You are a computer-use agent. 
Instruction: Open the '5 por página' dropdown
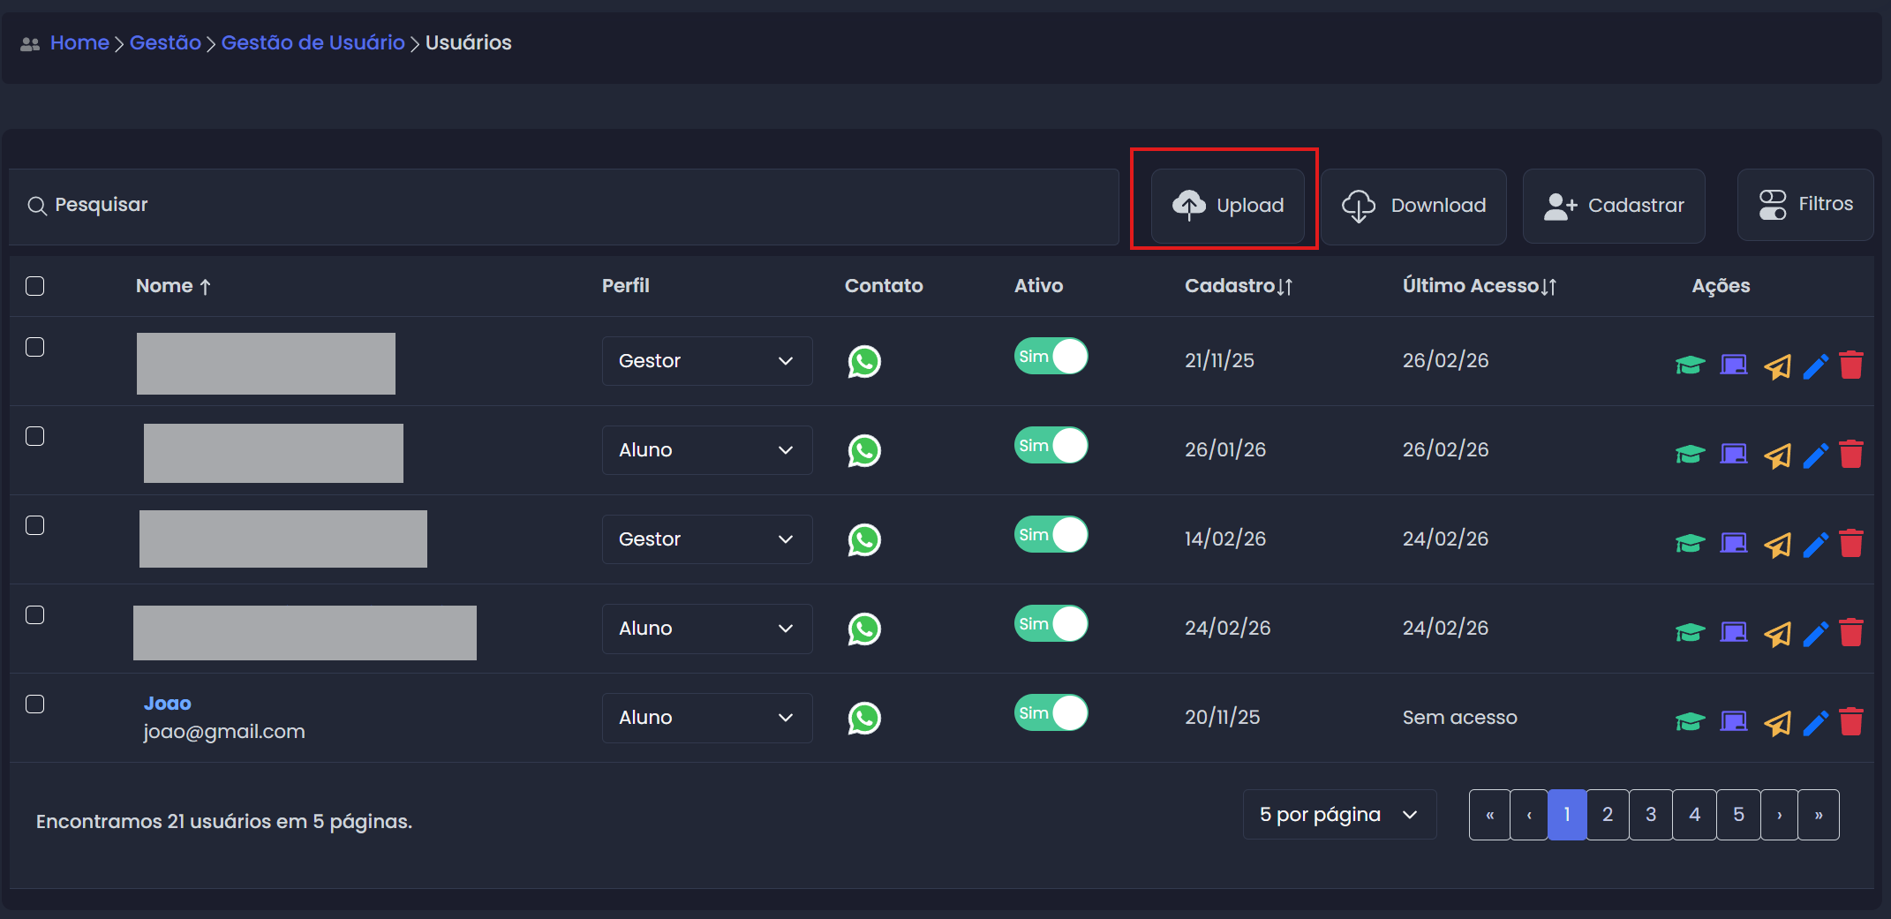pos(1338,814)
